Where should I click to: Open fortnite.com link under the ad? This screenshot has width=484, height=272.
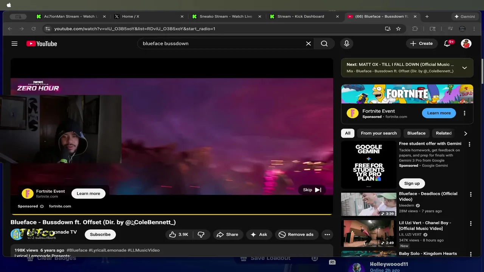coord(60,206)
